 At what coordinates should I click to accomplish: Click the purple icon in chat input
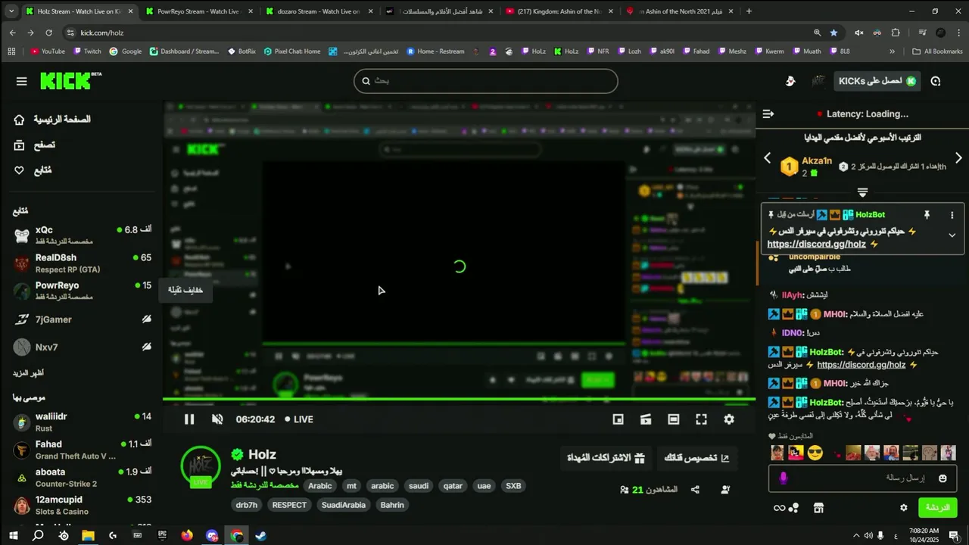tap(784, 478)
